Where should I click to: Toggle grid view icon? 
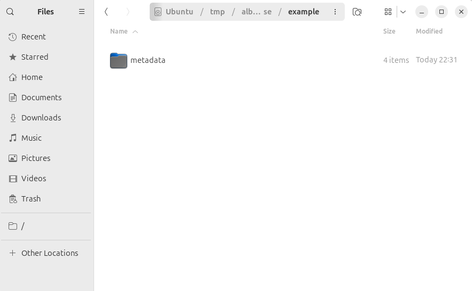coord(388,12)
